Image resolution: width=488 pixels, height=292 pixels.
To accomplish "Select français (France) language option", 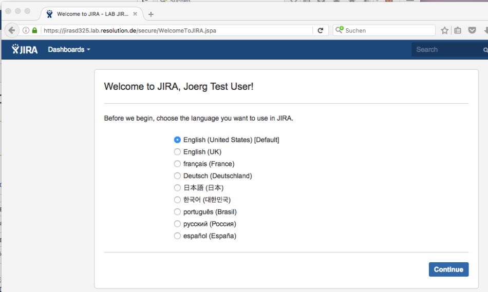I will 177,164.
